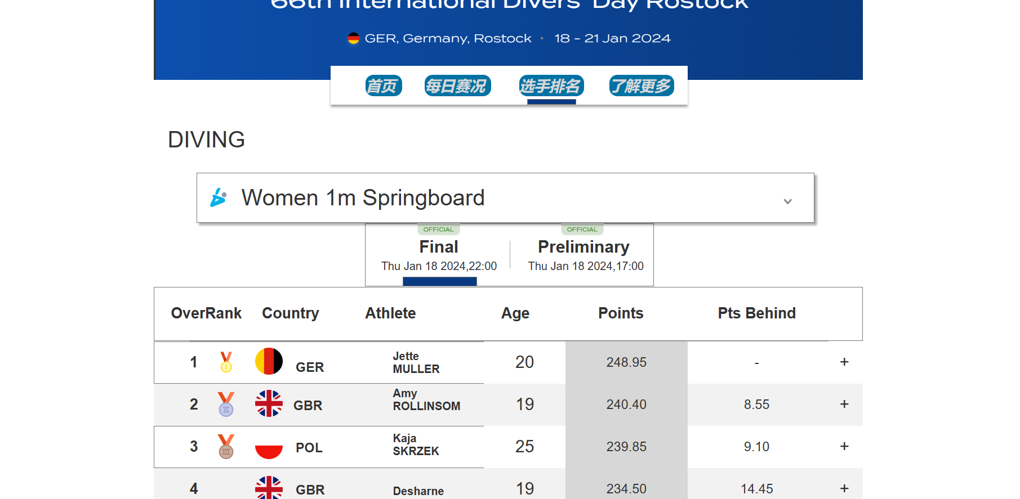Click the silver medal icon for rank 2
1020x499 pixels.
[x=226, y=404]
